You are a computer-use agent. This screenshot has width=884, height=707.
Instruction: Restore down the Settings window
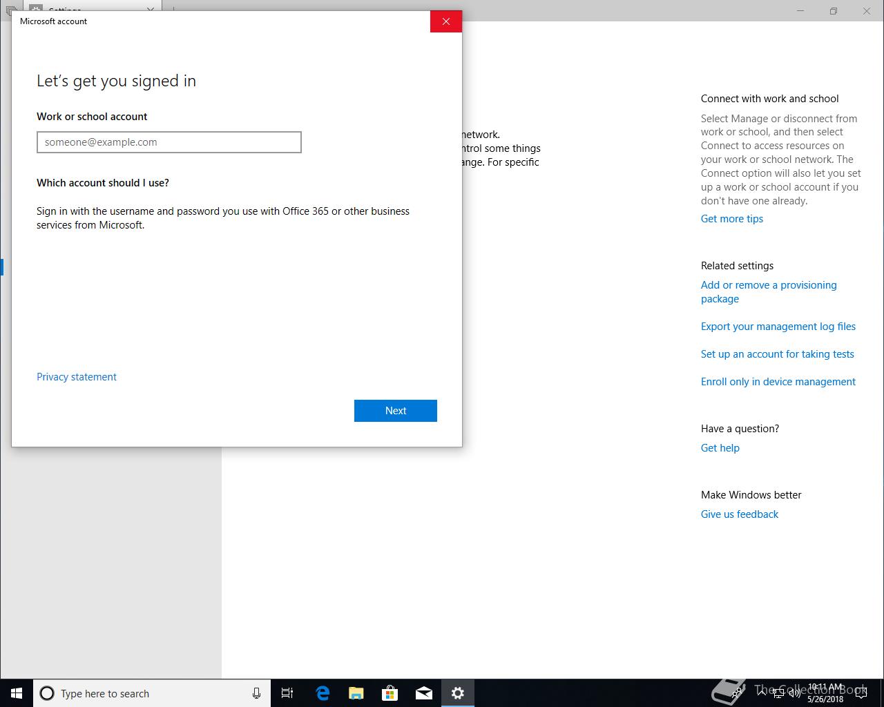(834, 10)
